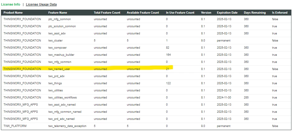The height and width of the screenshot is (131, 293).
Task: Click the Is Enforced column header
Action: 280,13
